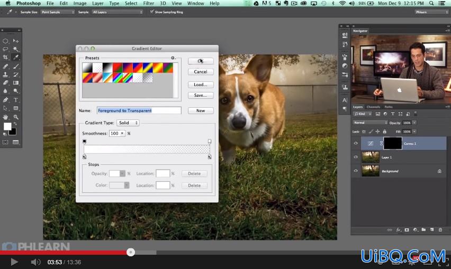Open the layer Fill slider arrow
Image resolution: width=451 pixels, height=269 pixels.
point(414,132)
